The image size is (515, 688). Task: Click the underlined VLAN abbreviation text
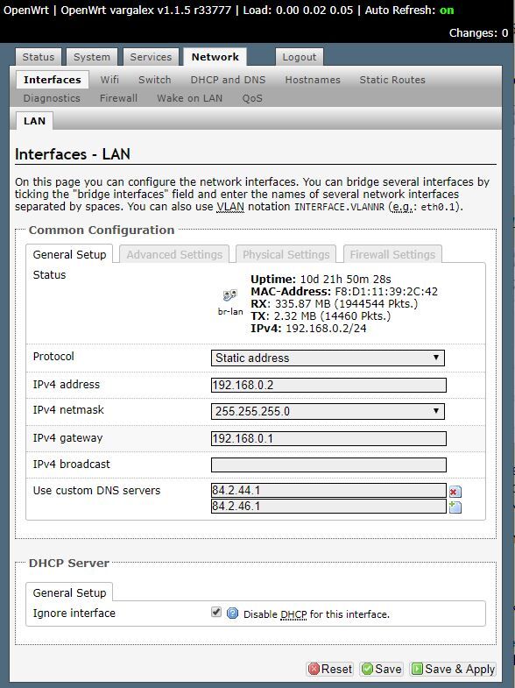click(x=230, y=207)
